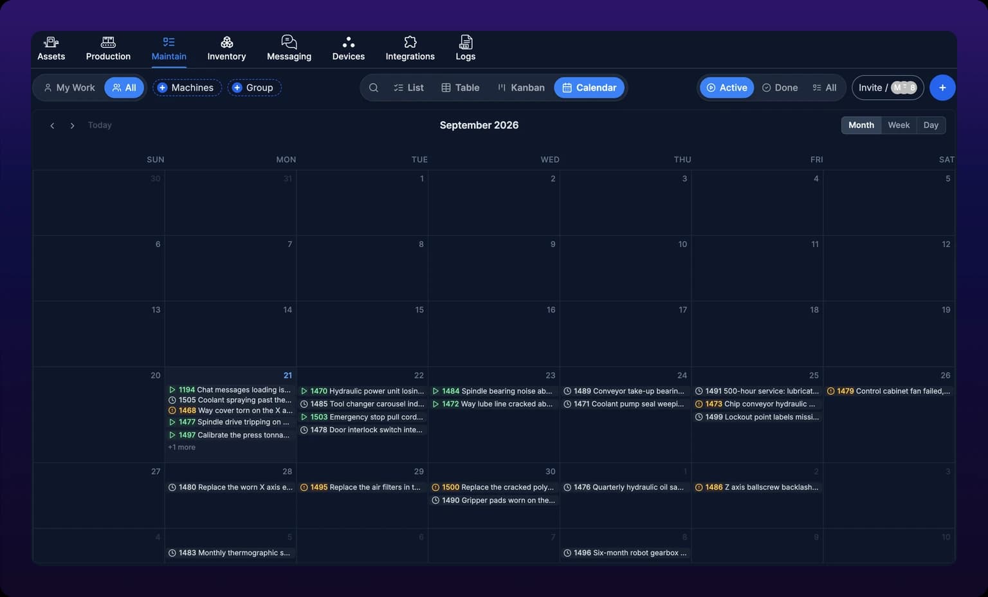Jump to Today in calendar
The height and width of the screenshot is (597, 988).
coord(100,125)
